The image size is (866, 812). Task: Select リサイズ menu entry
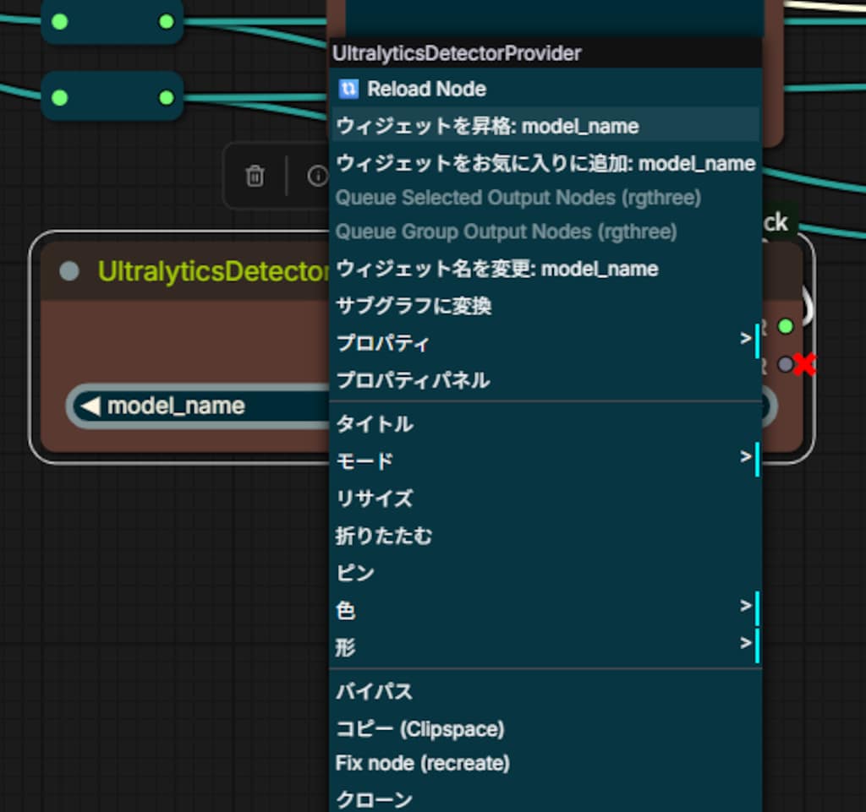545,499
